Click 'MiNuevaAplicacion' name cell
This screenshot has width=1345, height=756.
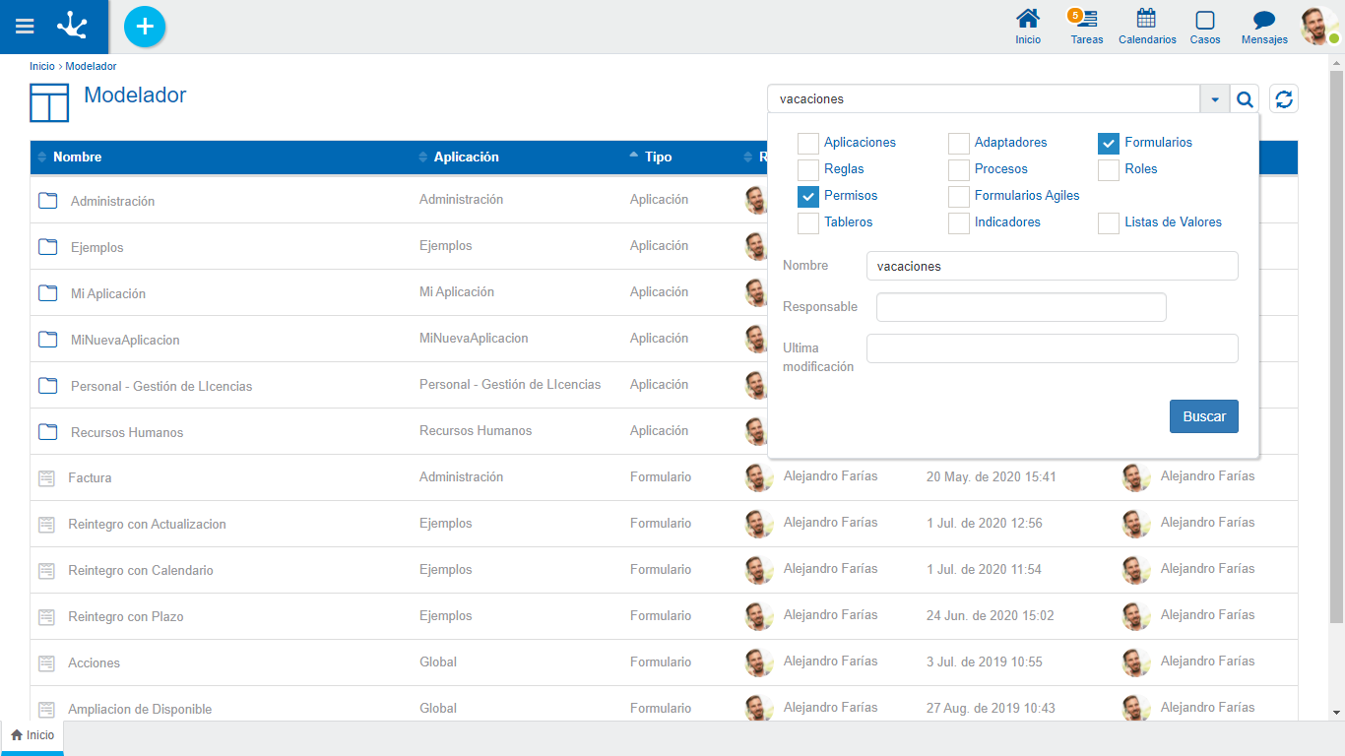[x=125, y=340]
